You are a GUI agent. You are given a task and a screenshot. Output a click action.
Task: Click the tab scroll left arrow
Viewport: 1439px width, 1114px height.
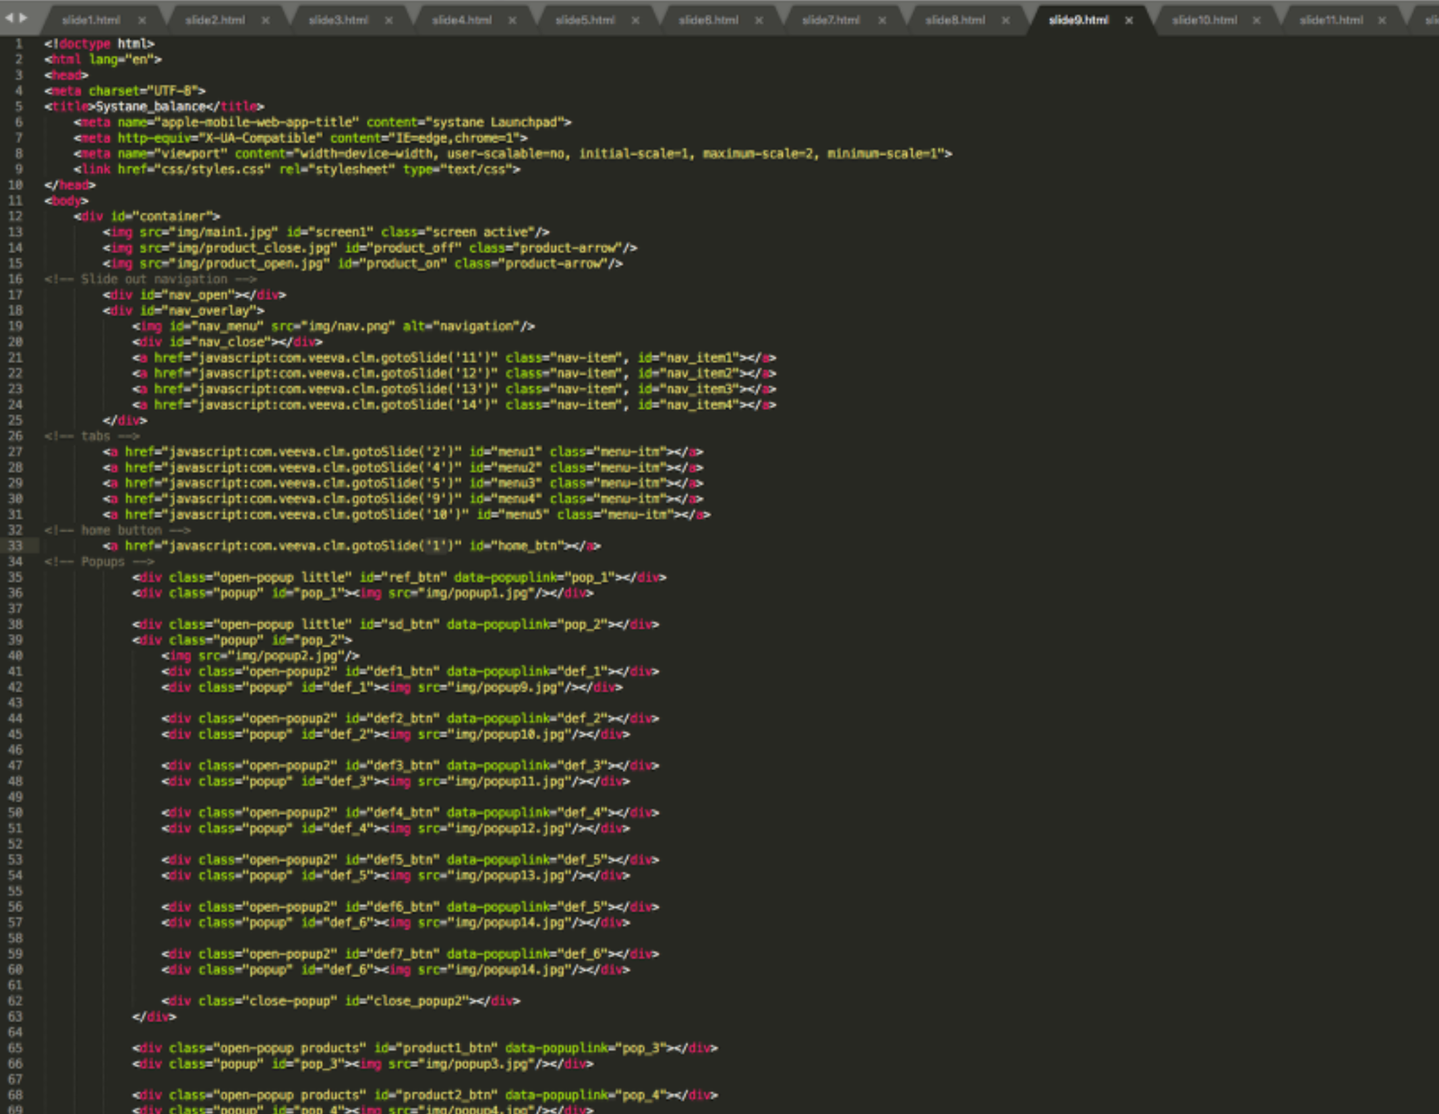[x=9, y=18]
